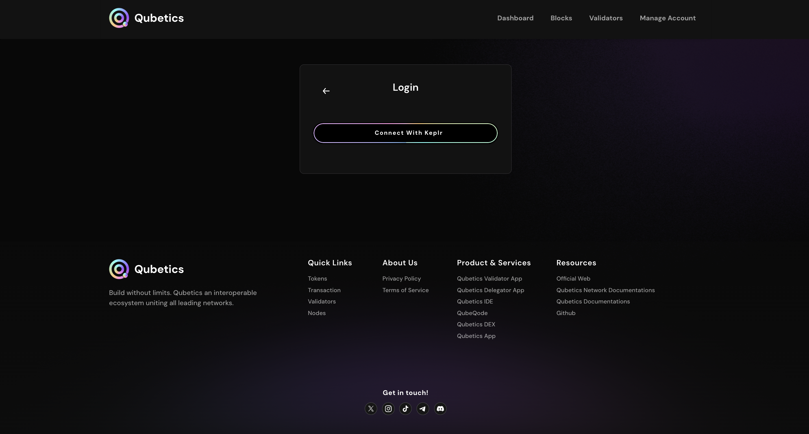Image resolution: width=809 pixels, height=434 pixels.
Task: Open Qubetics Network Documentations link
Action: tap(605, 290)
